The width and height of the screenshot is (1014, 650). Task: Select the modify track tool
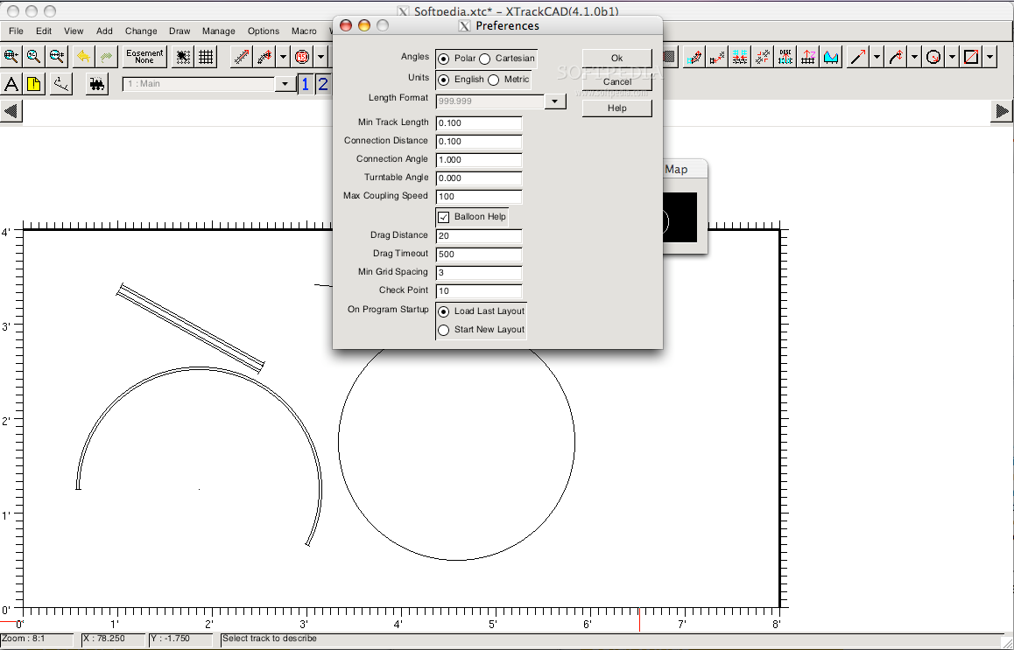pyautogui.click(x=694, y=57)
